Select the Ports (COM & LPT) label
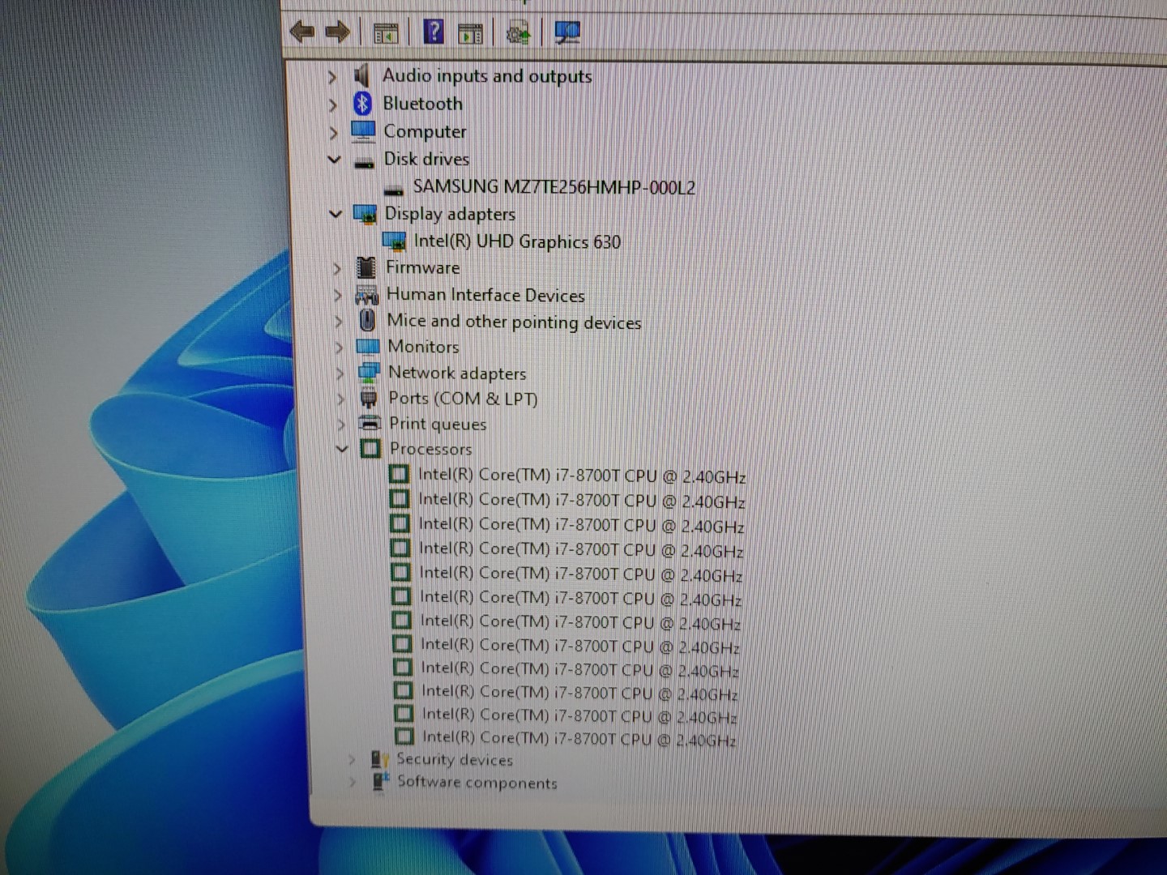Viewport: 1167px width, 875px height. pyautogui.click(x=463, y=399)
